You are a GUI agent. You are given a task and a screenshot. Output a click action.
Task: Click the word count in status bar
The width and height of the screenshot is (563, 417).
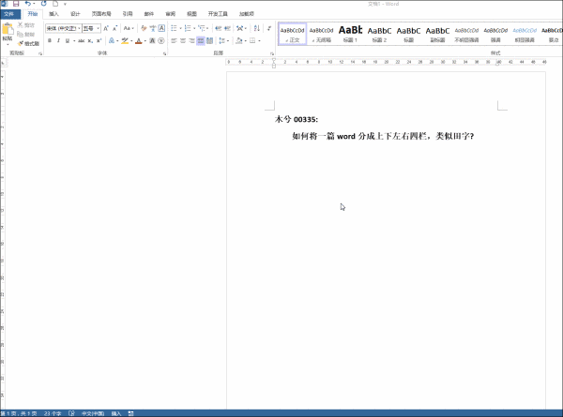53,413
